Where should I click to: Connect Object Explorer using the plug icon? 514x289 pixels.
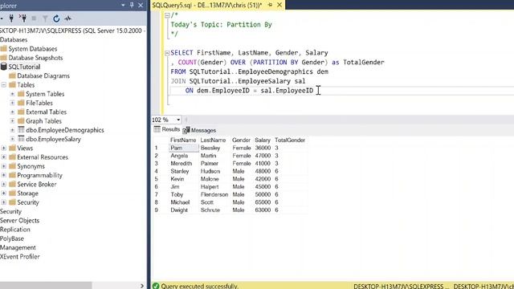11,18
